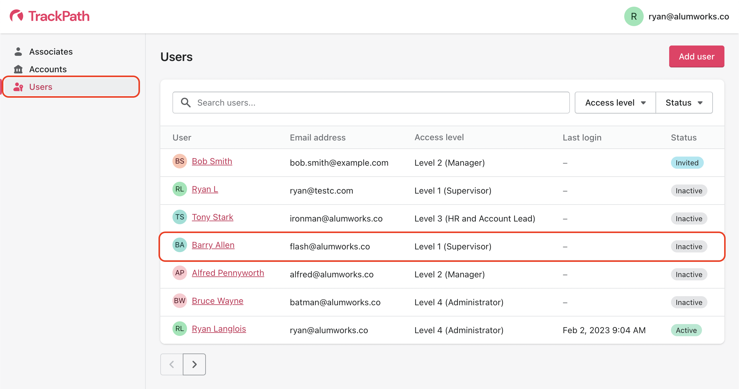Click the search magnifier icon

click(186, 103)
